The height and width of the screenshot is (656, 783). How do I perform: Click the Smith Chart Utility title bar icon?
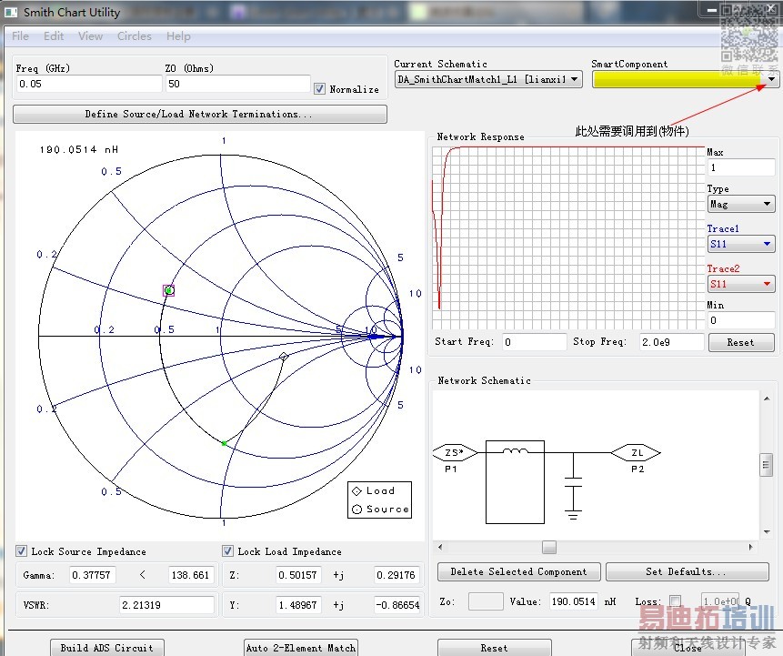11,12
